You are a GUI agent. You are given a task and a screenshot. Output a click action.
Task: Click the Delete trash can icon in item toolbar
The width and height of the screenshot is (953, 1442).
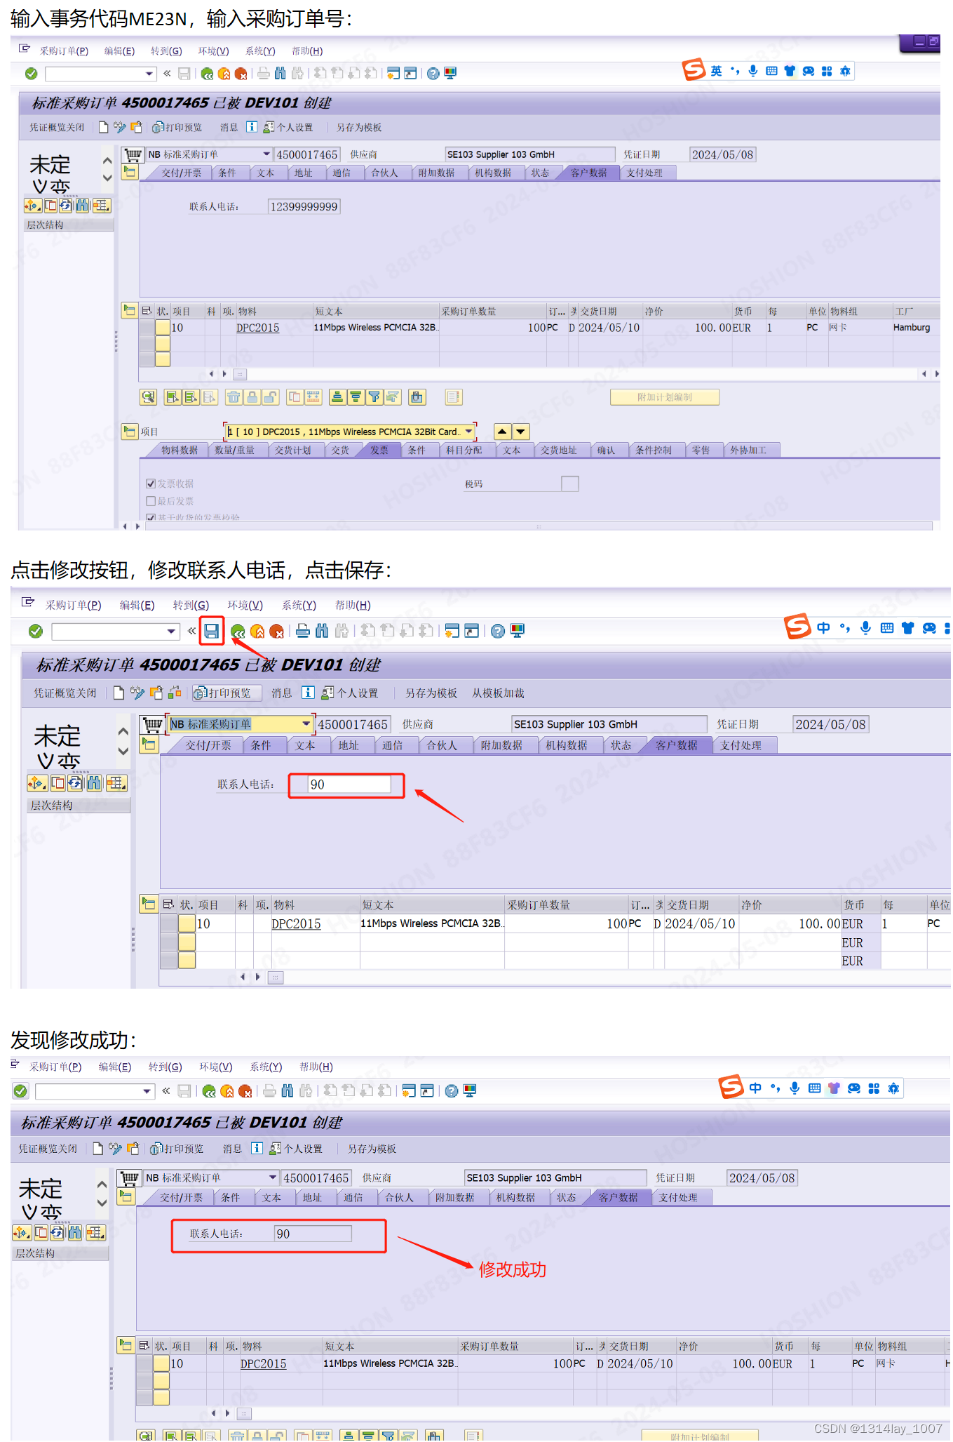pos(234,397)
